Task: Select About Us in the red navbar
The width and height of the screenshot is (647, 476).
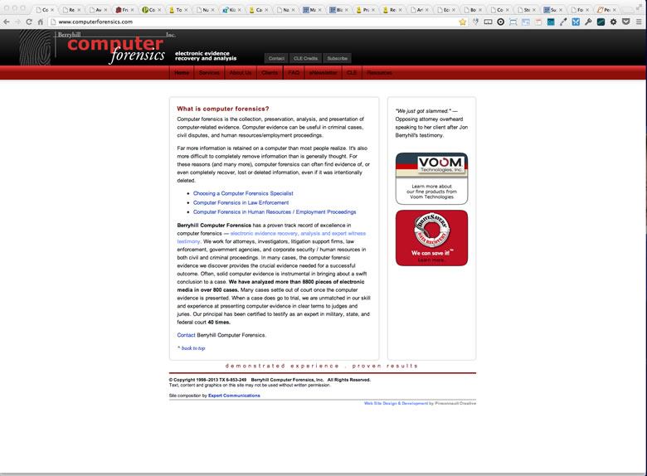Action: tap(241, 73)
